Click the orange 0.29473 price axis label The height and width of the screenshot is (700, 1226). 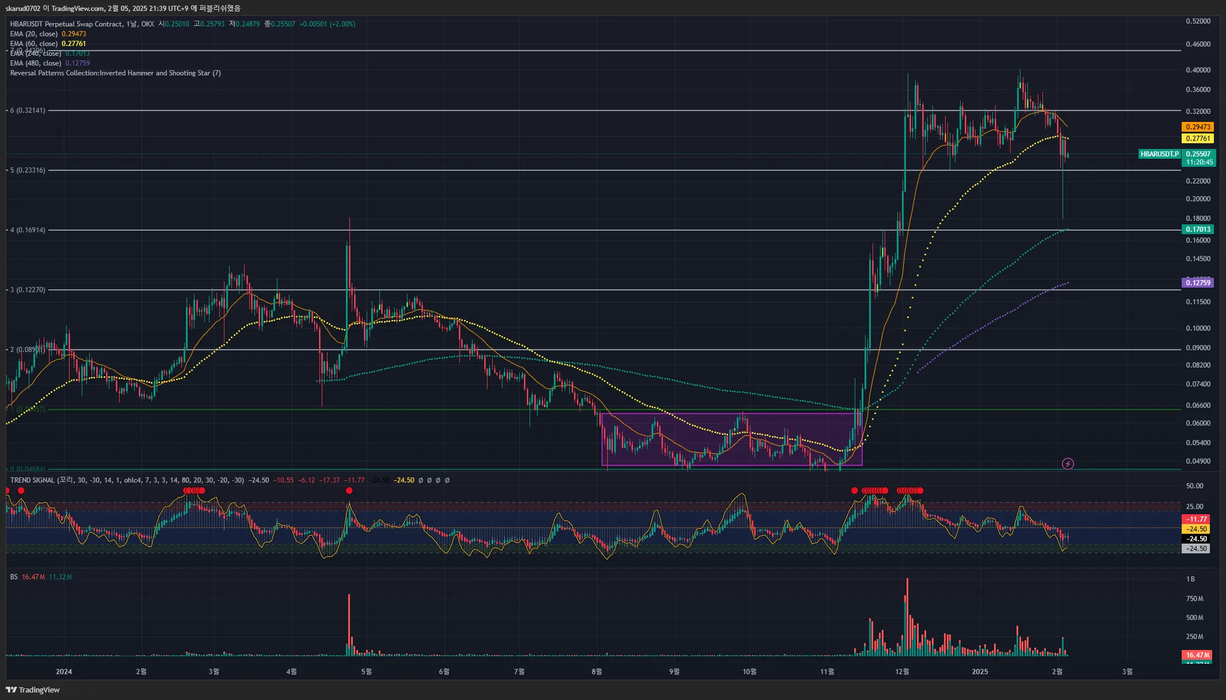1198,127
